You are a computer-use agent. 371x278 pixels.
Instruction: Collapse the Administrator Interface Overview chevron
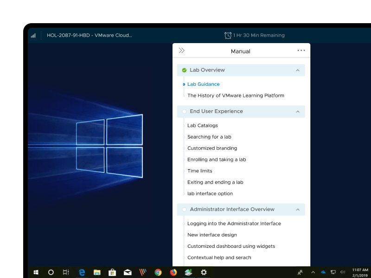(x=298, y=210)
